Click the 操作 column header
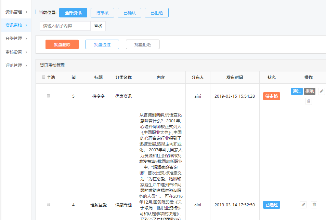This screenshot has height=220, width=326. 308,78
